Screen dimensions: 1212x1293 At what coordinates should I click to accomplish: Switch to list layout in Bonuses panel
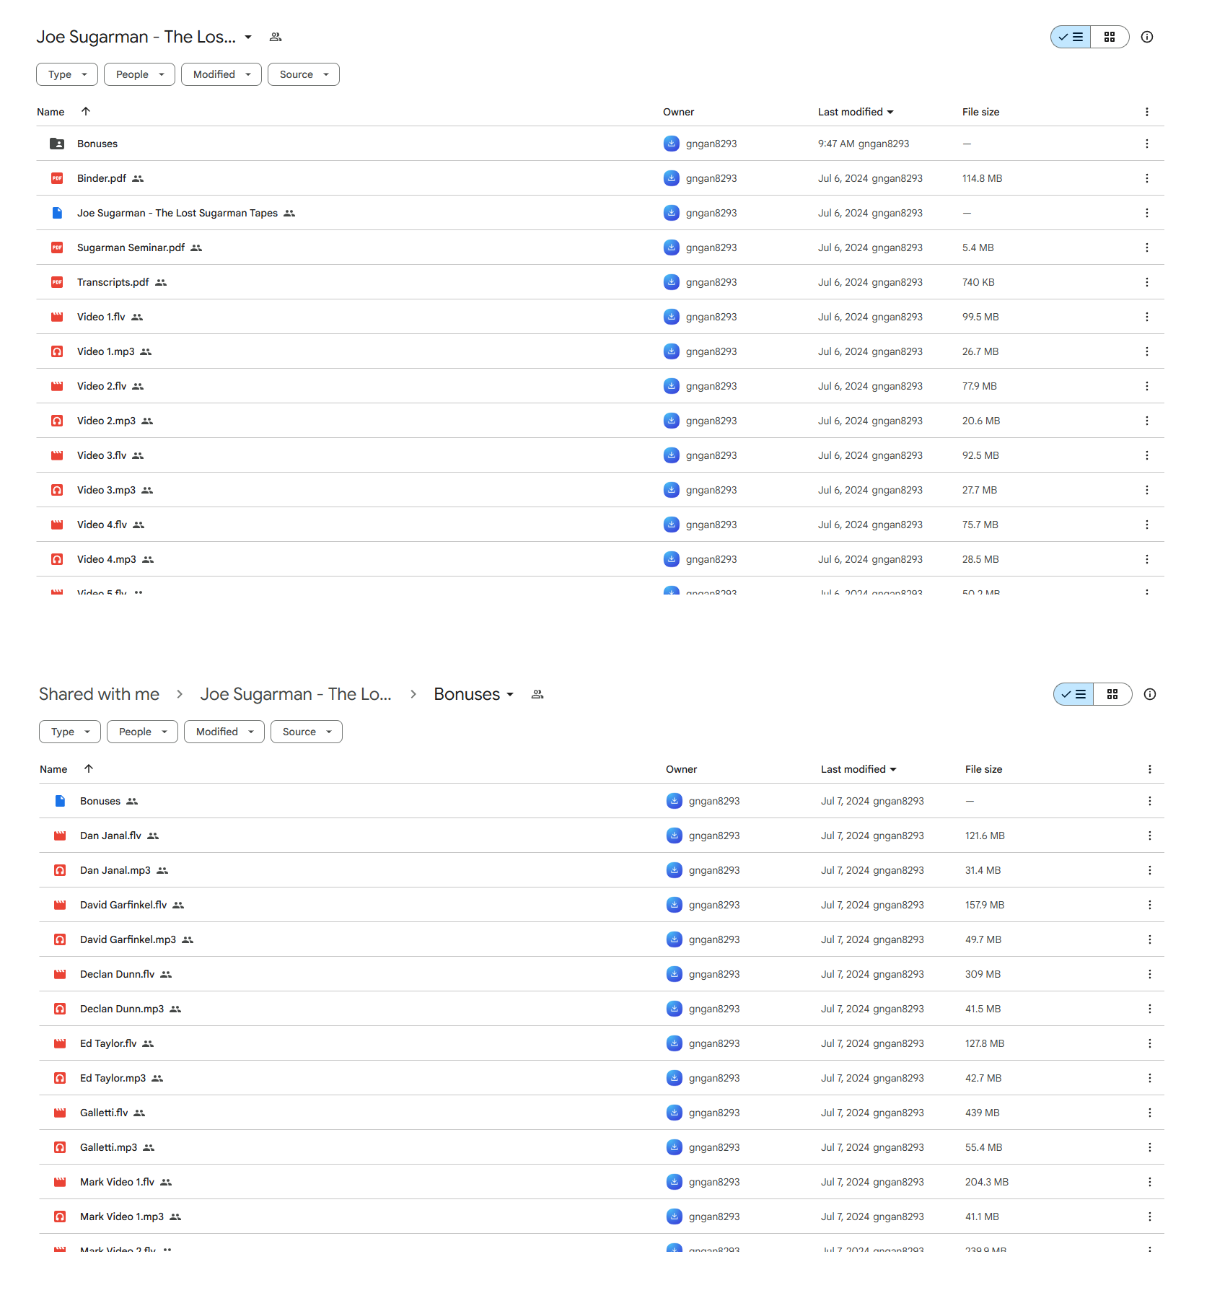tap(1073, 694)
